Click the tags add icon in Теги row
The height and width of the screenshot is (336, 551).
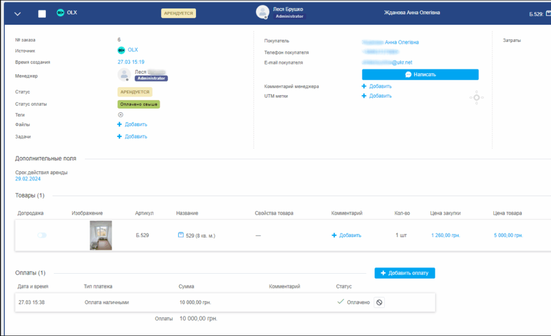coord(121,115)
